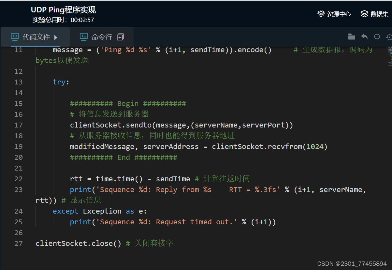Open a new command line with the plus icon
The height and width of the screenshot is (270, 392).
120,37
